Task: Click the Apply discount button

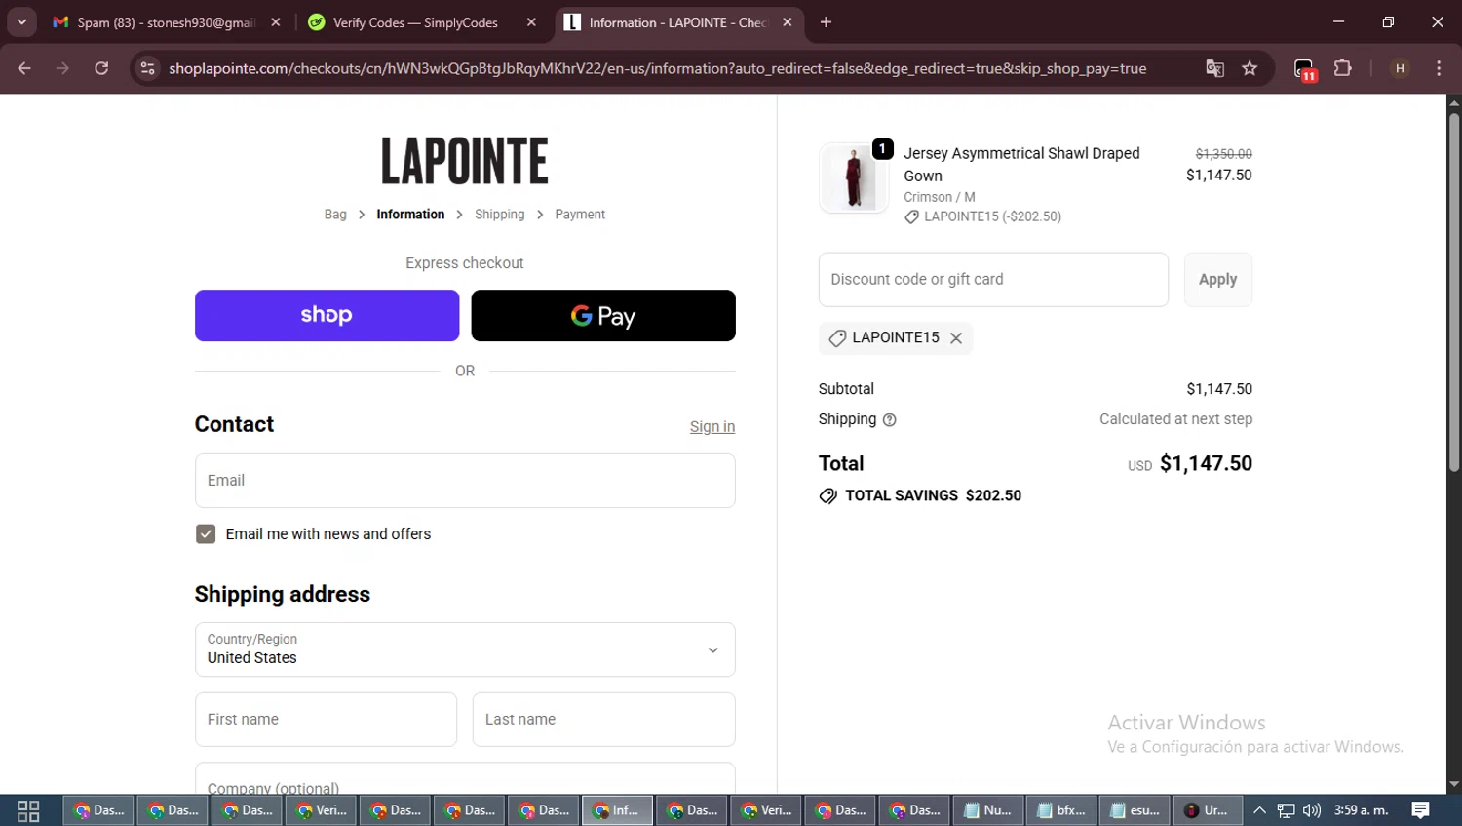Action: click(x=1217, y=280)
